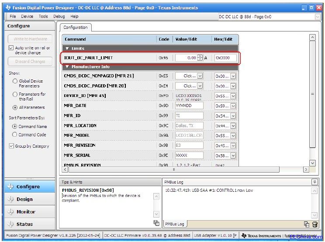Click the PMBus Log entry CONTROL1 now Low

pyautogui.click(x=209, y=190)
